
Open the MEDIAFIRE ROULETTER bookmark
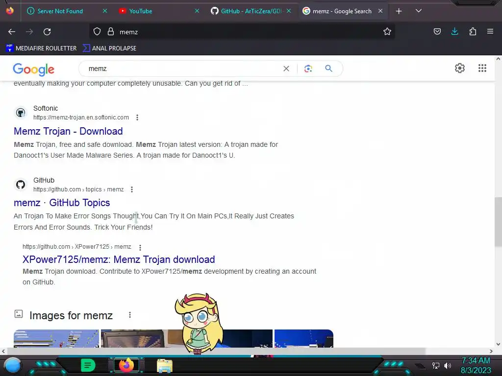[41, 48]
